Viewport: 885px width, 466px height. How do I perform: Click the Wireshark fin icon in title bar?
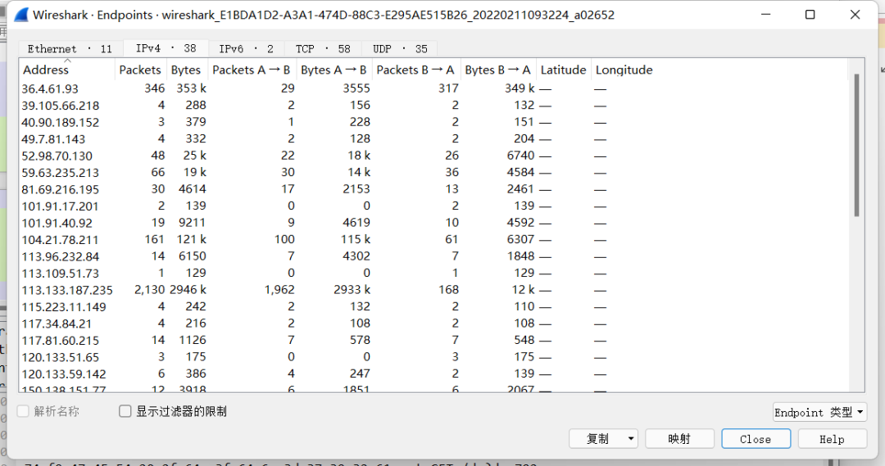click(x=21, y=15)
